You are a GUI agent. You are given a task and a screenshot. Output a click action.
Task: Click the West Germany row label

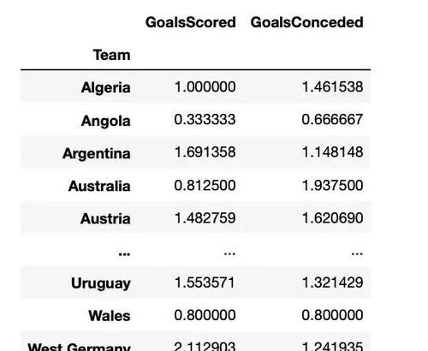tap(79, 347)
